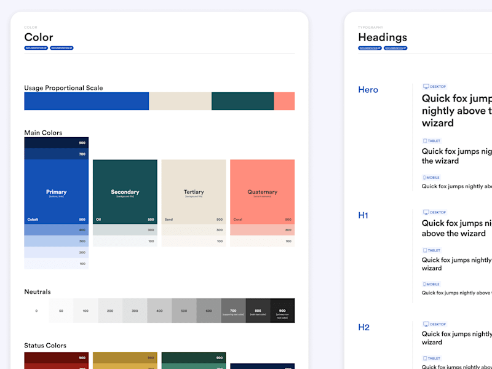Select the Neutral 500 swatch
492x369 pixels.
[x=184, y=311]
